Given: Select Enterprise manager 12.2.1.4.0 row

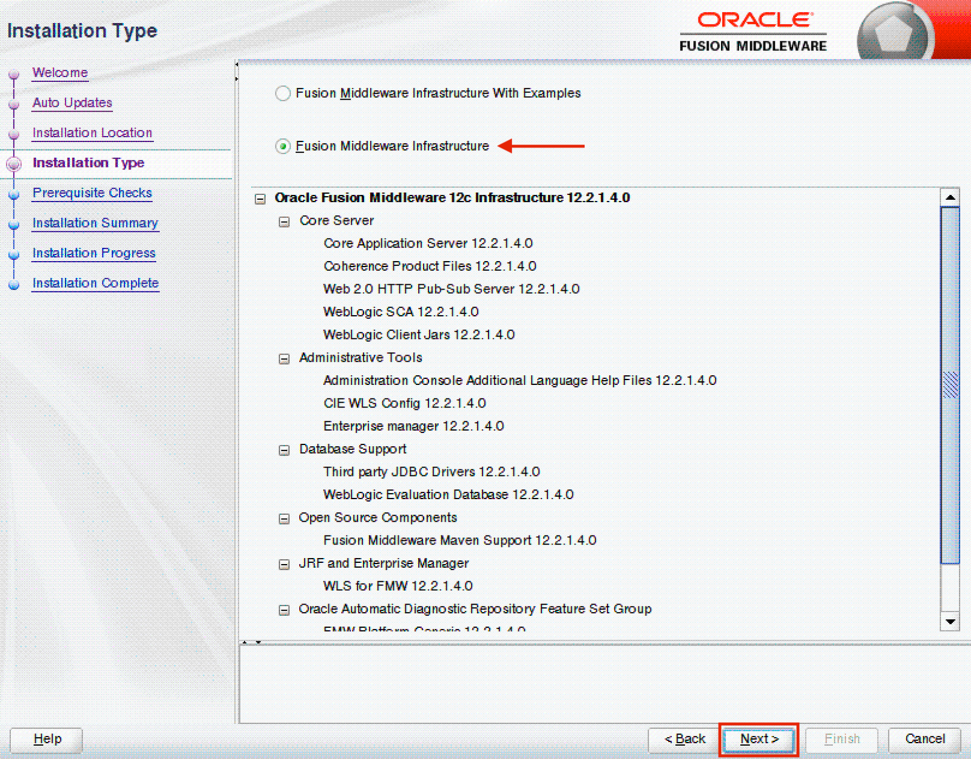Looking at the screenshot, I should pos(413,426).
